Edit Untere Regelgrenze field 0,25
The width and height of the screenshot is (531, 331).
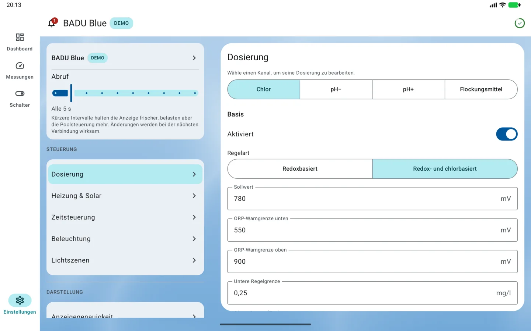(x=372, y=293)
